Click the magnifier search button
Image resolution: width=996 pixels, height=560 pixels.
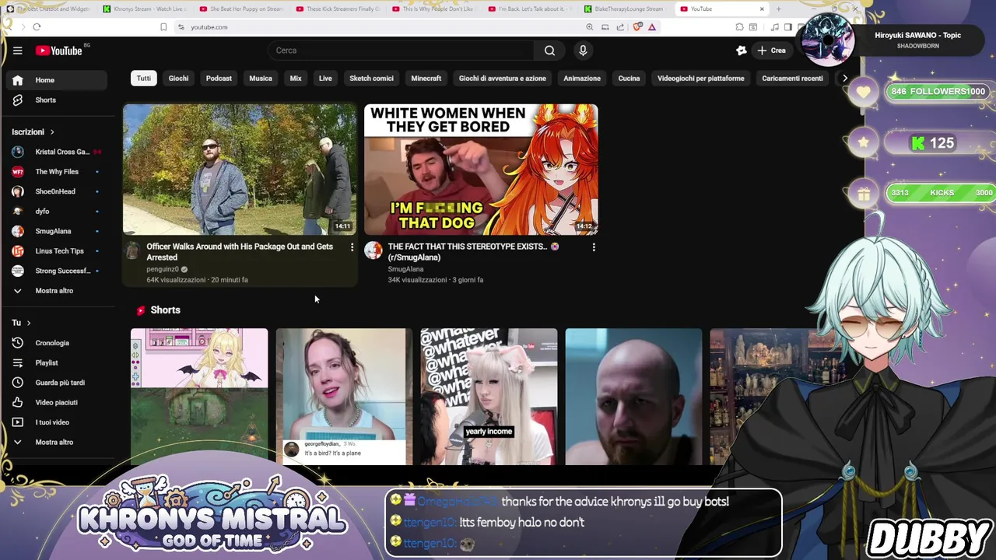pos(549,51)
